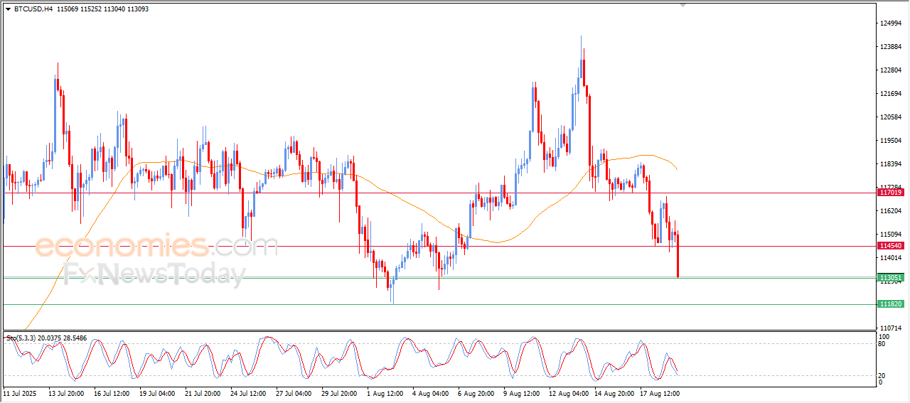Click the 19 Jul 04:00 time label
The height and width of the screenshot is (403, 910).
click(x=157, y=393)
